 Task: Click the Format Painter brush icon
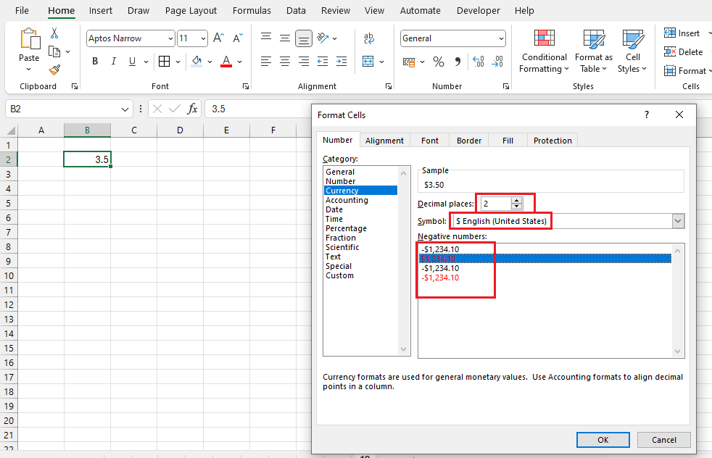coord(54,70)
